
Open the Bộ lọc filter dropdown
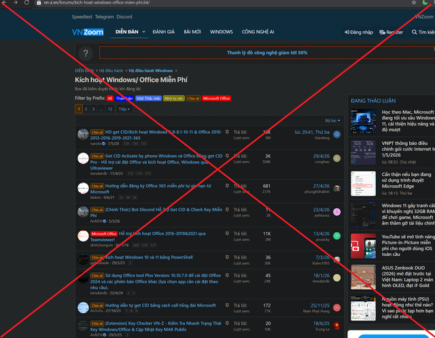tap(332, 121)
